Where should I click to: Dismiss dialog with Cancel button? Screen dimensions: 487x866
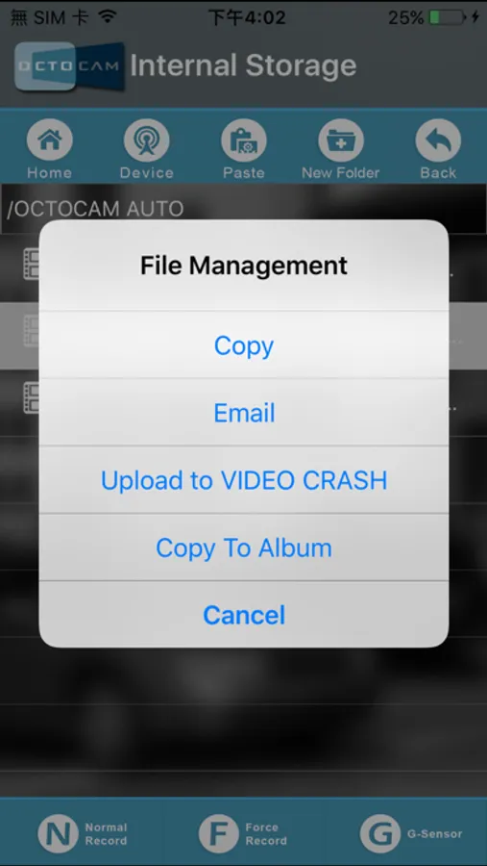pos(244,615)
